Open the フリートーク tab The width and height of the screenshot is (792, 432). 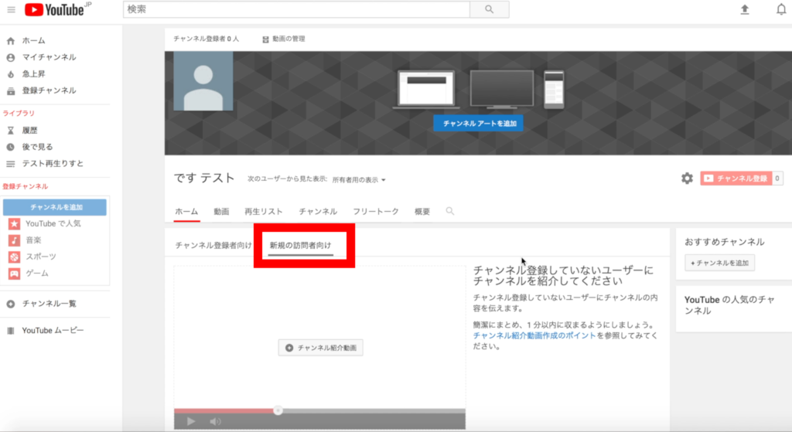(376, 212)
